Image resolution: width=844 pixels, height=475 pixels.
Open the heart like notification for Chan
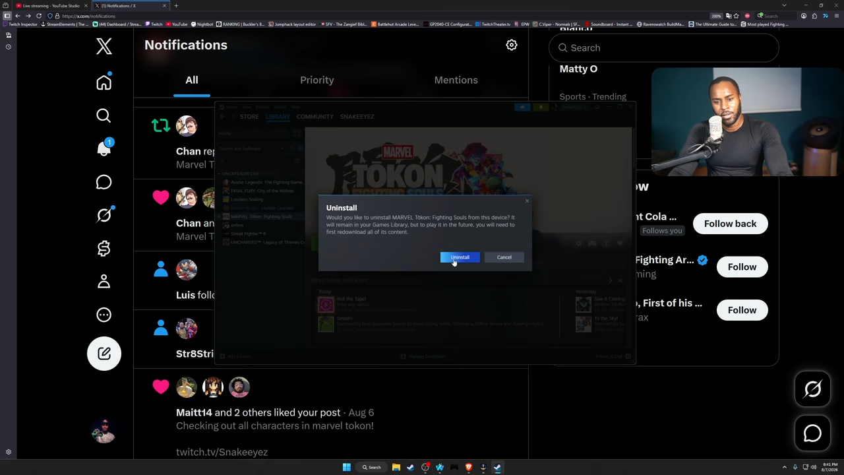tap(161, 197)
